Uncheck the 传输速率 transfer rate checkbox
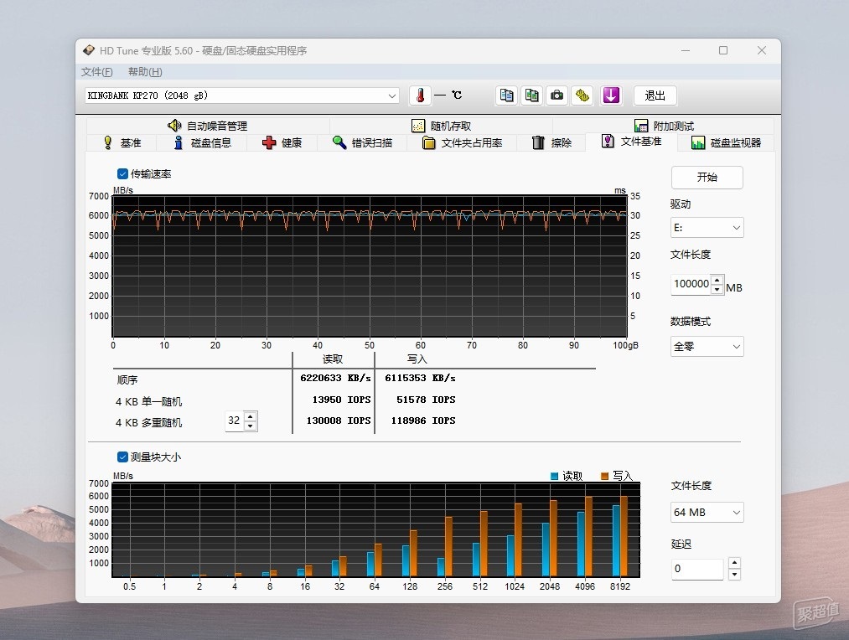 [x=123, y=174]
